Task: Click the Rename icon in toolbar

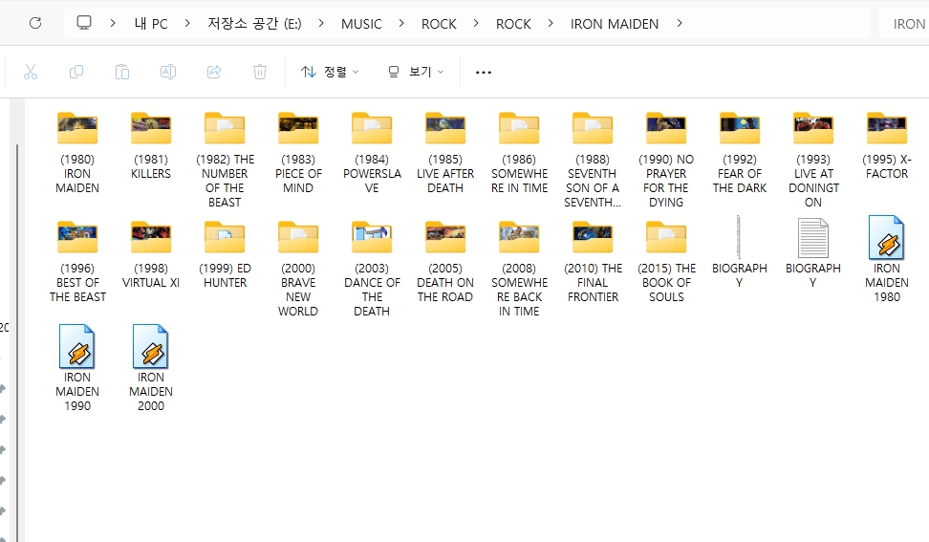Action: point(168,72)
